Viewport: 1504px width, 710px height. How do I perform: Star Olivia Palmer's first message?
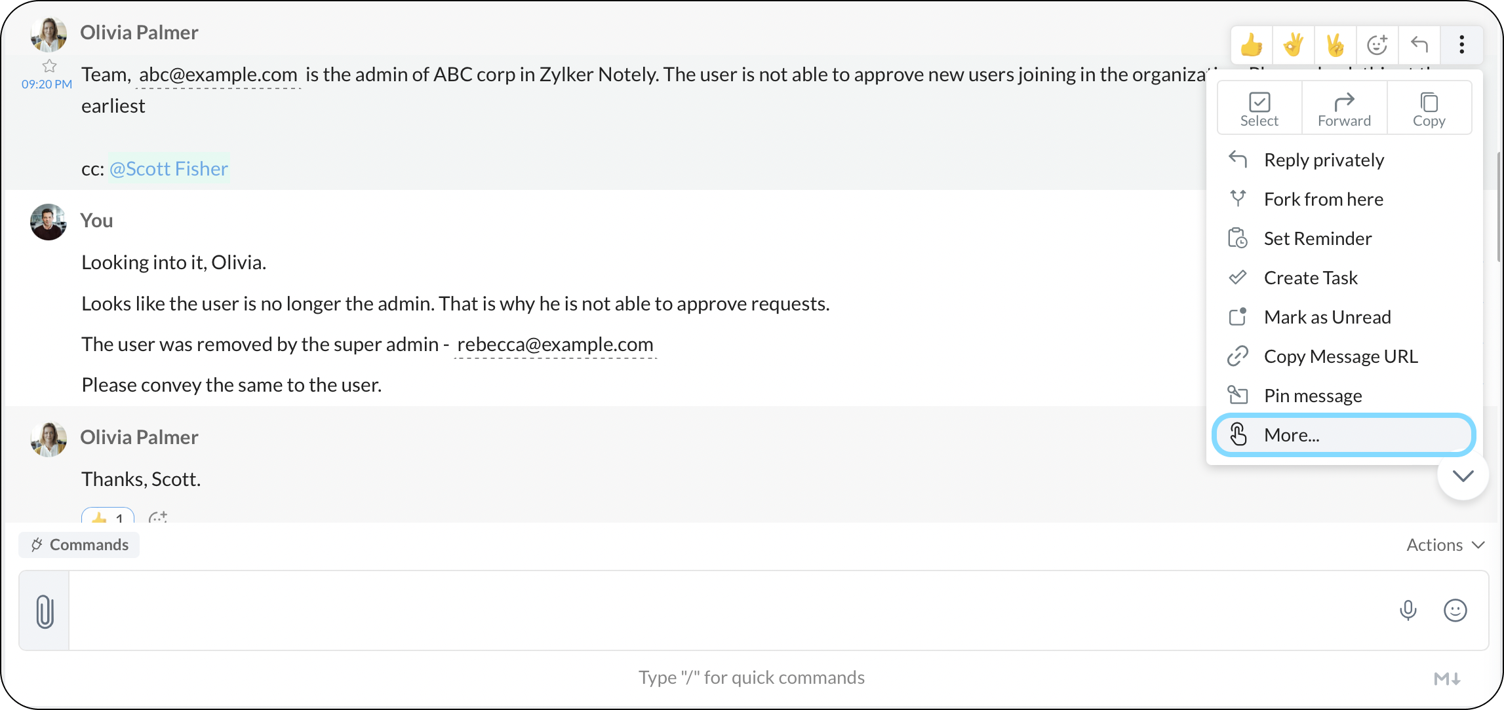pos(49,66)
